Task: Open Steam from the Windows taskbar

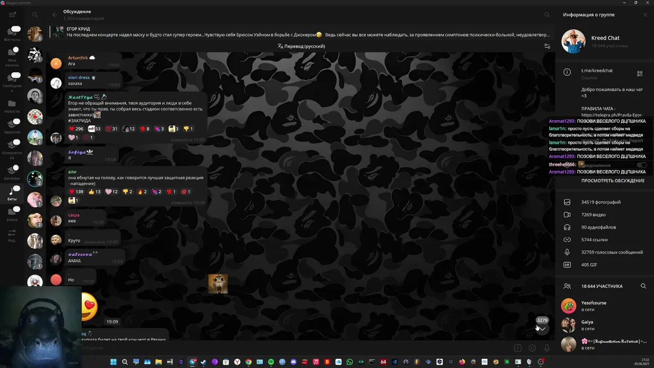Action: click(203, 362)
